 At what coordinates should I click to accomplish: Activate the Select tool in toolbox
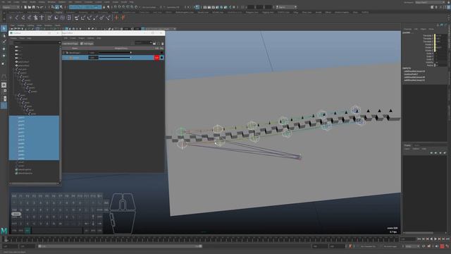click(4, 28)
